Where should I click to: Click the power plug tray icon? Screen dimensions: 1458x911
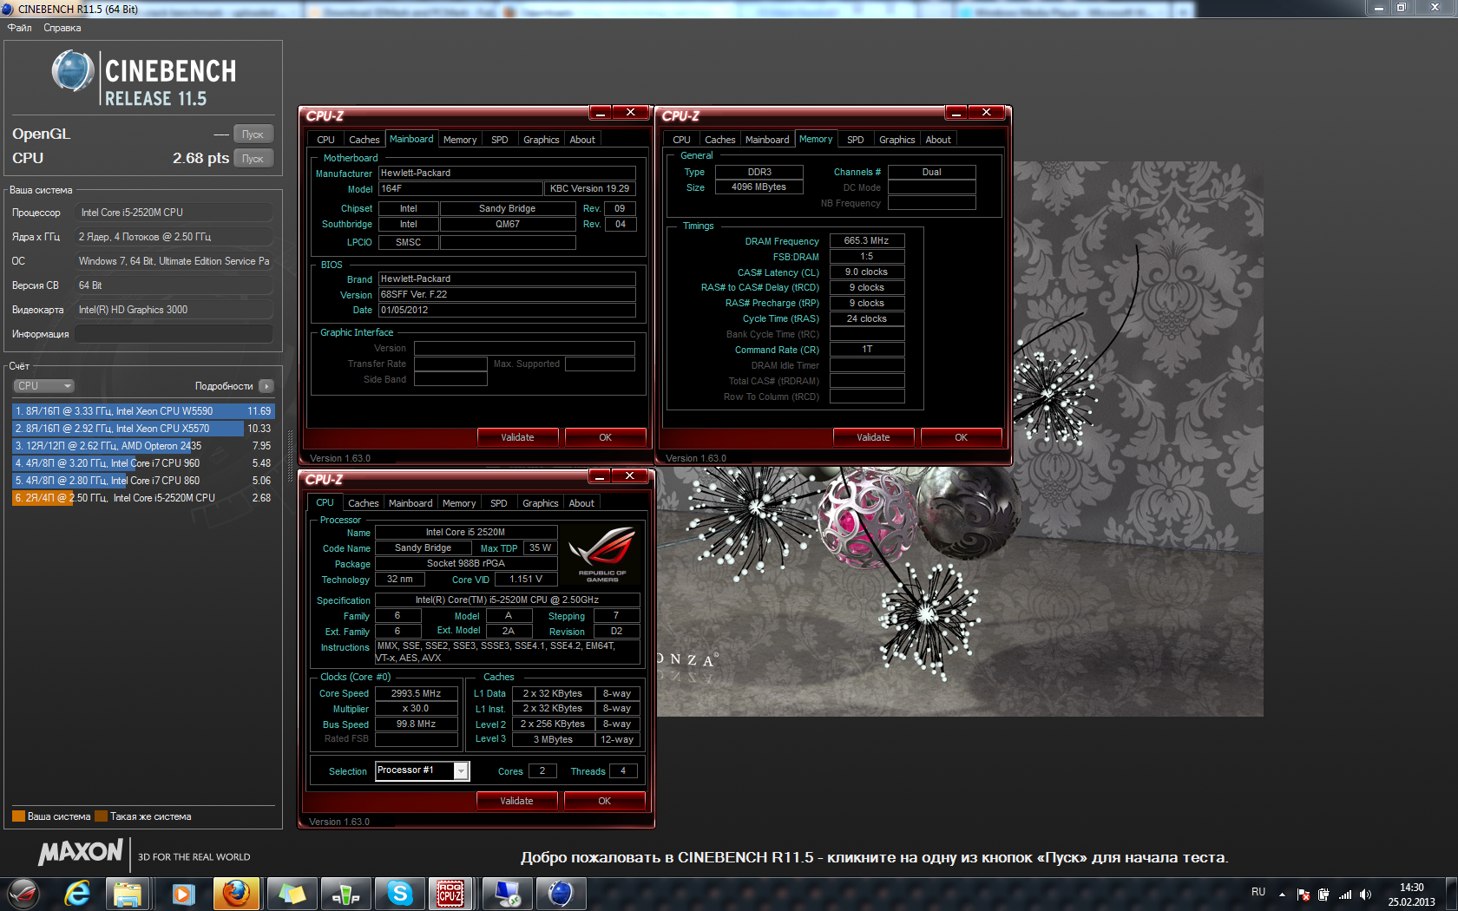click(x=1323, y=894)
